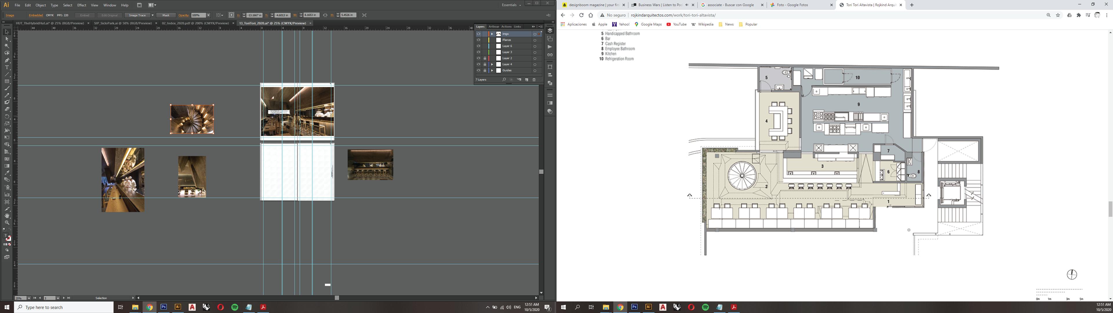Image resolution: width=1113 pixels, height=313 pixels.
Task: Switch to the SIP_SicloPark.ai document tab
Action: 123,23
